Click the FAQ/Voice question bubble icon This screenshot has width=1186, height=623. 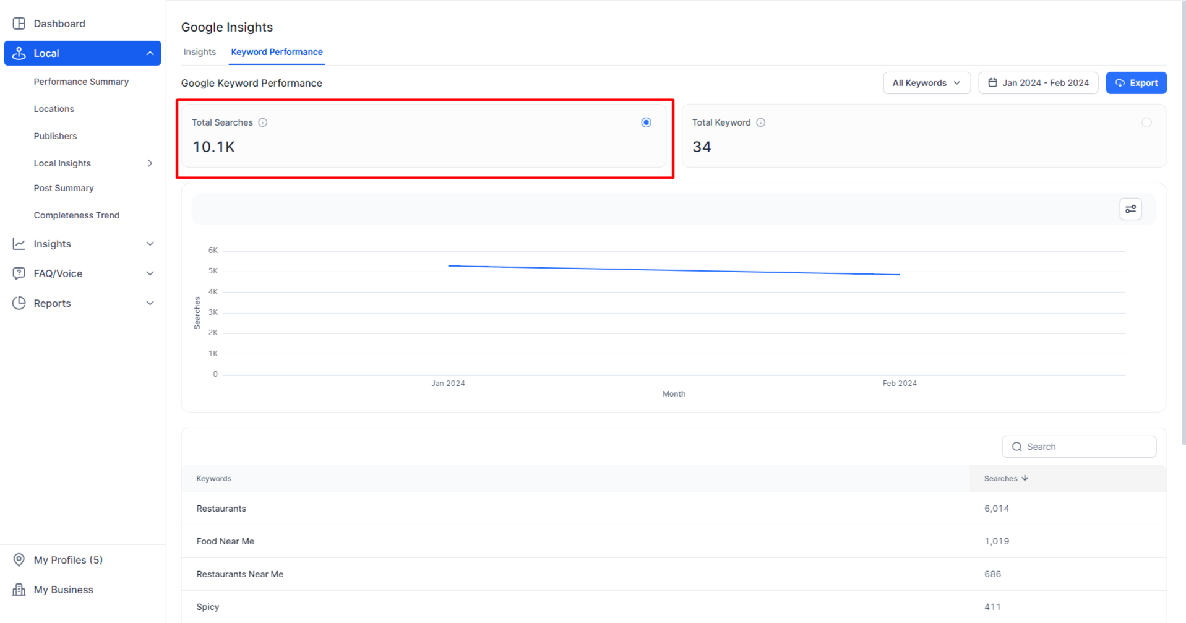[19, 273]
